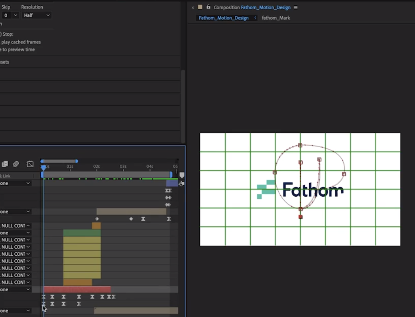Select the diamond keyframe at the 02s mark
Viewport: 415px width, 317px height.
[x=97, y=219]
